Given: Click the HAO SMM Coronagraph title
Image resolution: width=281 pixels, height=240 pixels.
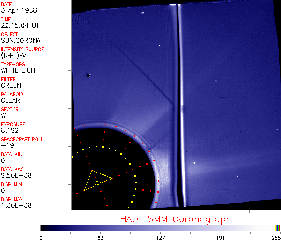Looking at the screenshot, I should coord(176,219).
